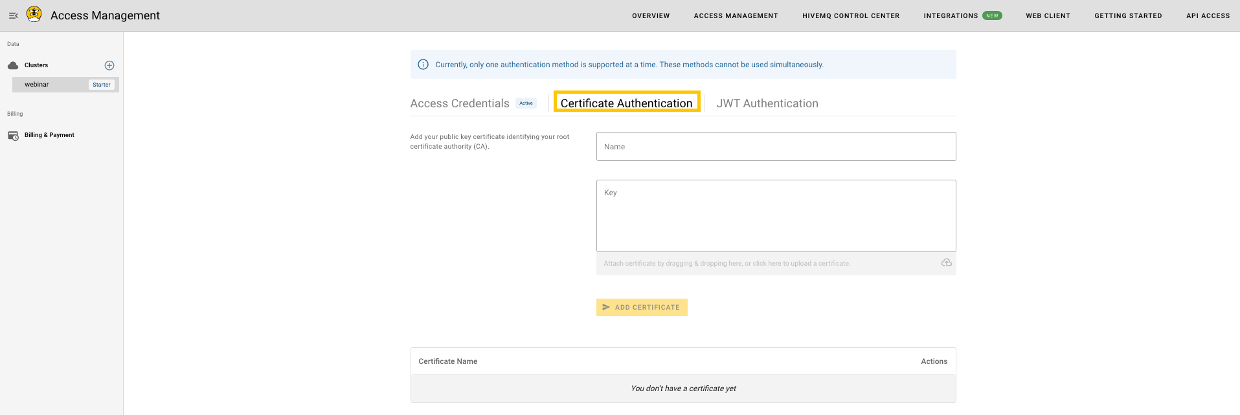Click the NEW badge beside Integrations

(992, 16)
